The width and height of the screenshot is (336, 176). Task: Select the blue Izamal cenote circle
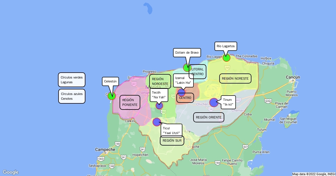(181, 92)
